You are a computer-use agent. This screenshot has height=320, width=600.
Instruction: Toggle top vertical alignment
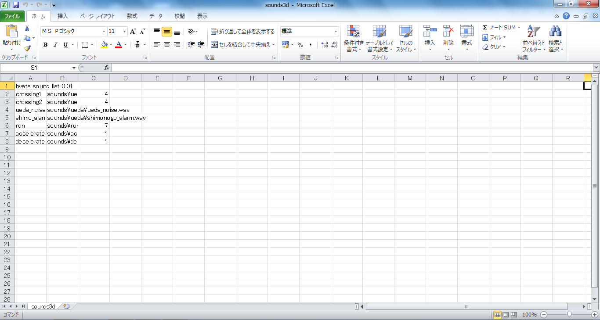point(157,31)
